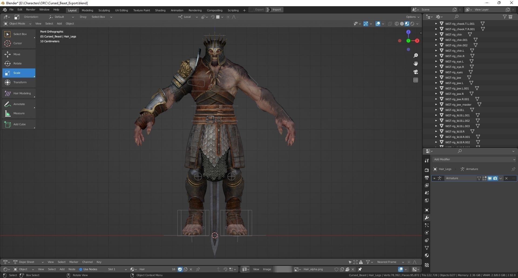The height and width of the screenshot is (278, 518).
Task: Open the File menu
Action: pyautogui.click(x=11, y=10)
